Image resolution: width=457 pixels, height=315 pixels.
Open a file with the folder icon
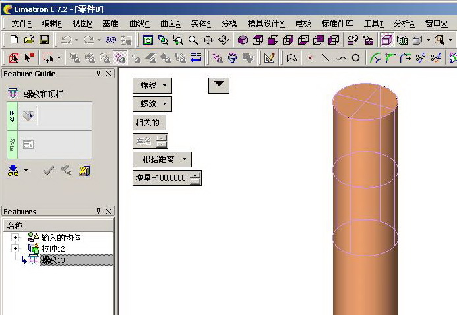[x=29, y=40]
